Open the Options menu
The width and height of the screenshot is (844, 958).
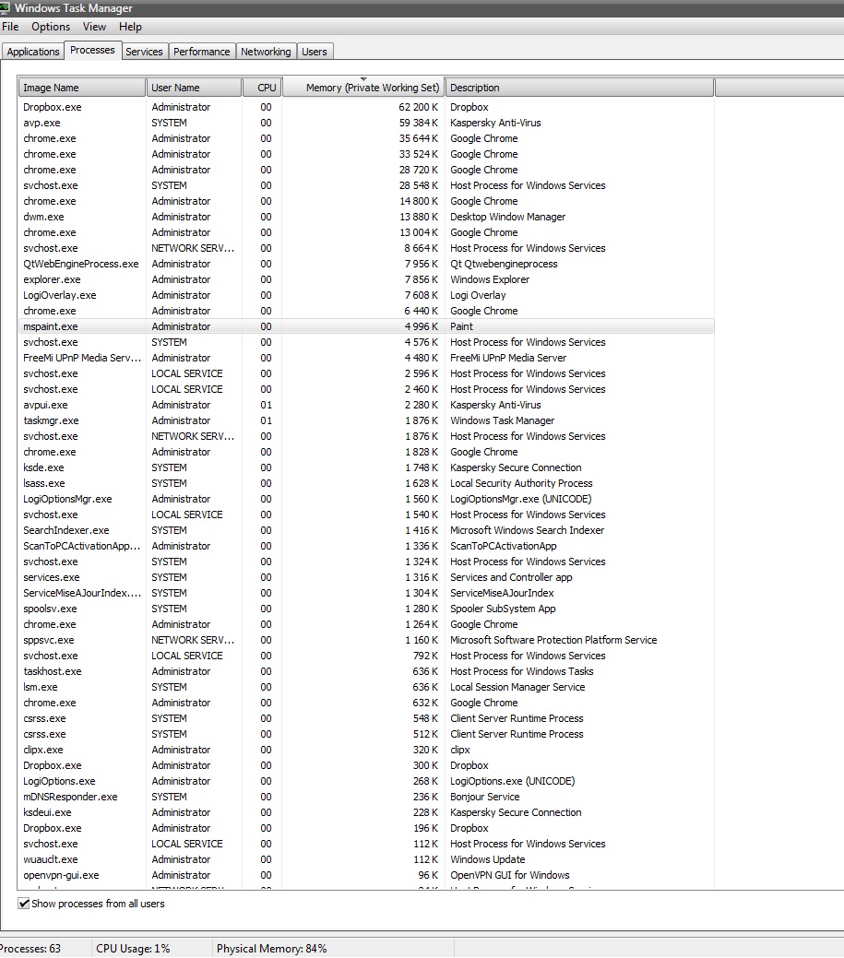tap(51, 27)
